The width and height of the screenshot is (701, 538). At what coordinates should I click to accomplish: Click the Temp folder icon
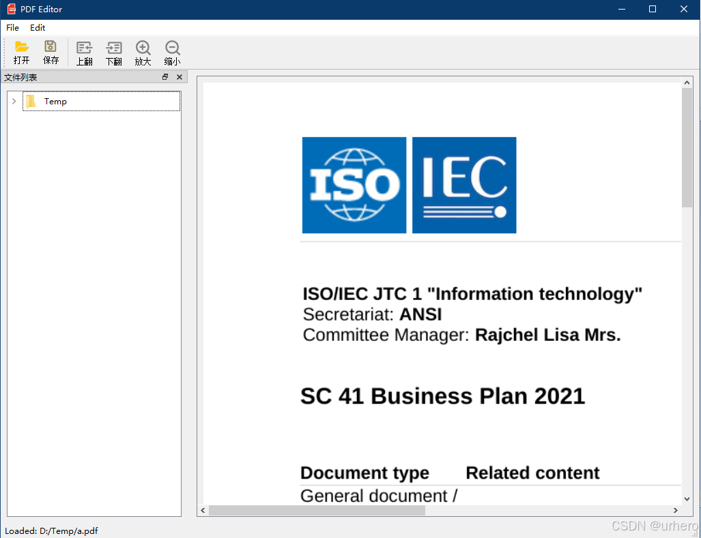(x=31, y=102)
